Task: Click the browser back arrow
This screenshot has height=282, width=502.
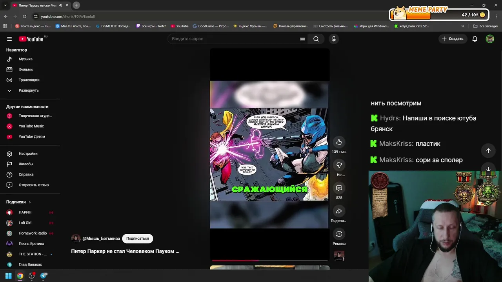Action: click(x=5, y=16)
